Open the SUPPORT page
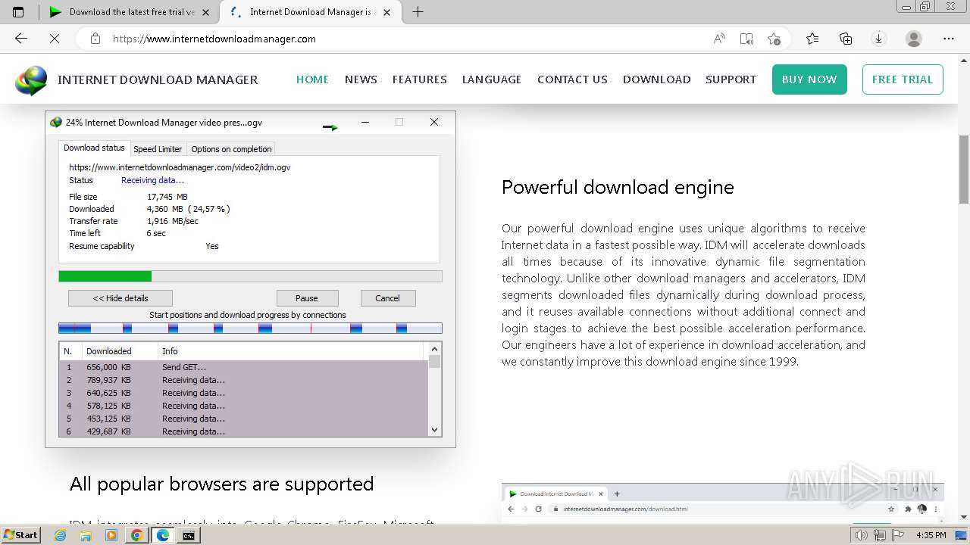 pos(731,79)
